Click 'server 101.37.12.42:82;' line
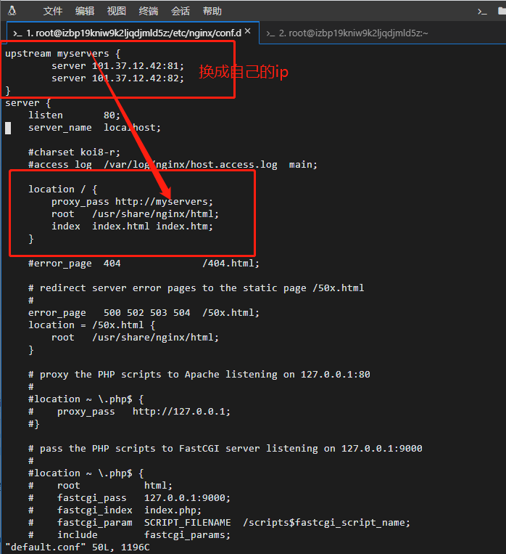Screen dimensions: 506x554 118,78
